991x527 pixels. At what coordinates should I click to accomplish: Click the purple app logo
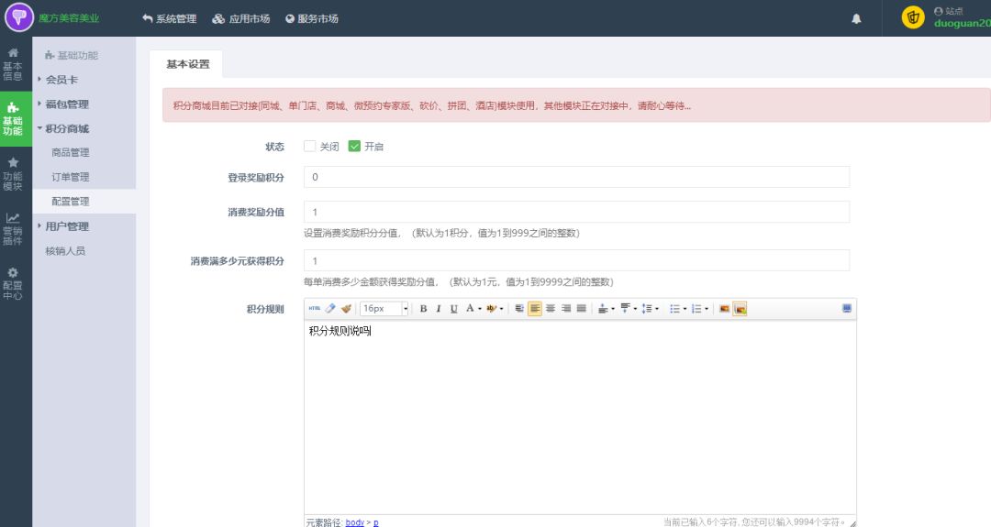click(19, 17)
